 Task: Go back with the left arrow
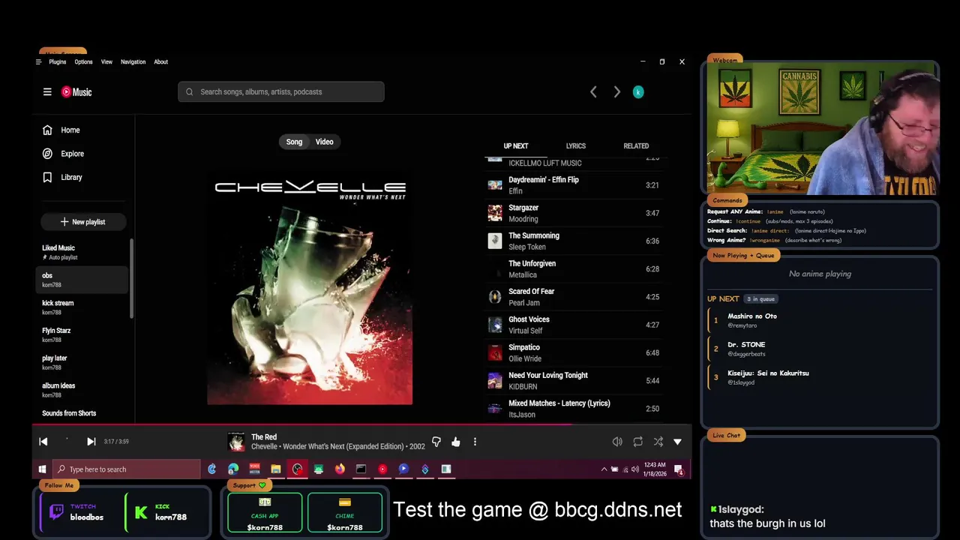(x=593, y=91)
